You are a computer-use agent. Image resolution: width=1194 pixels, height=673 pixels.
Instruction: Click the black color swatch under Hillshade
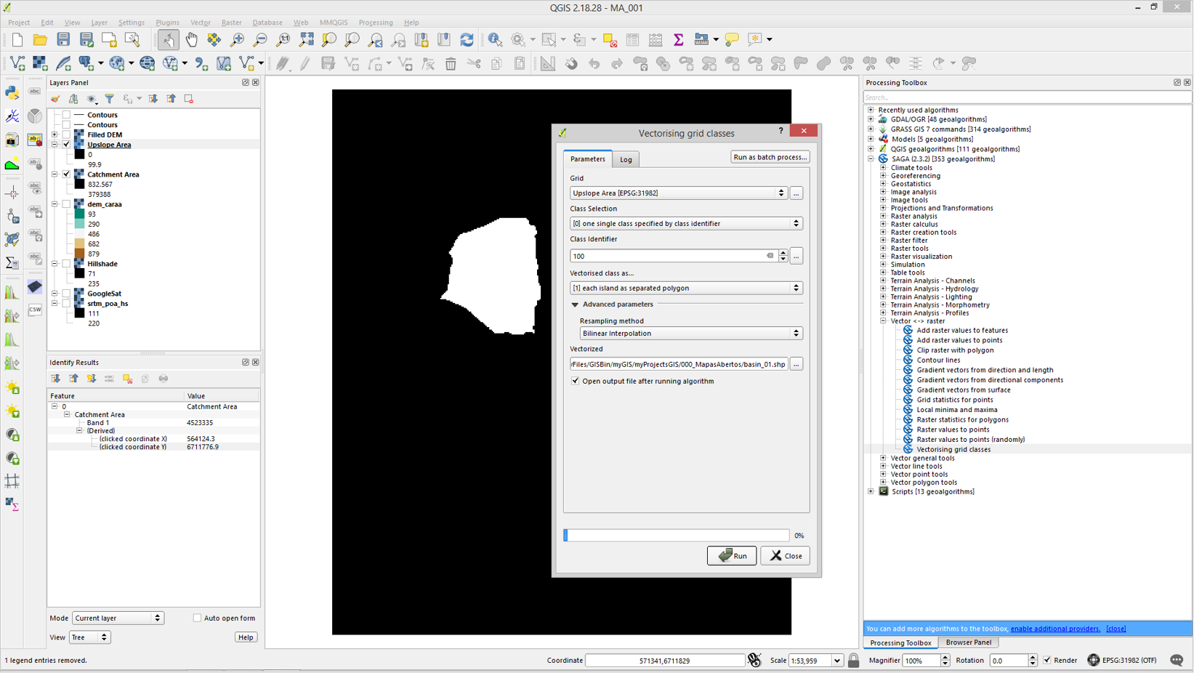[x=80, y=274]
